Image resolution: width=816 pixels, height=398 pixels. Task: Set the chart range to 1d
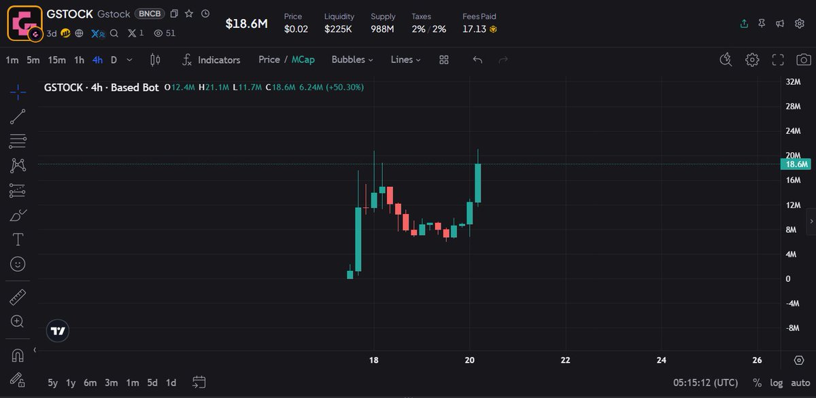click(171, 382)
